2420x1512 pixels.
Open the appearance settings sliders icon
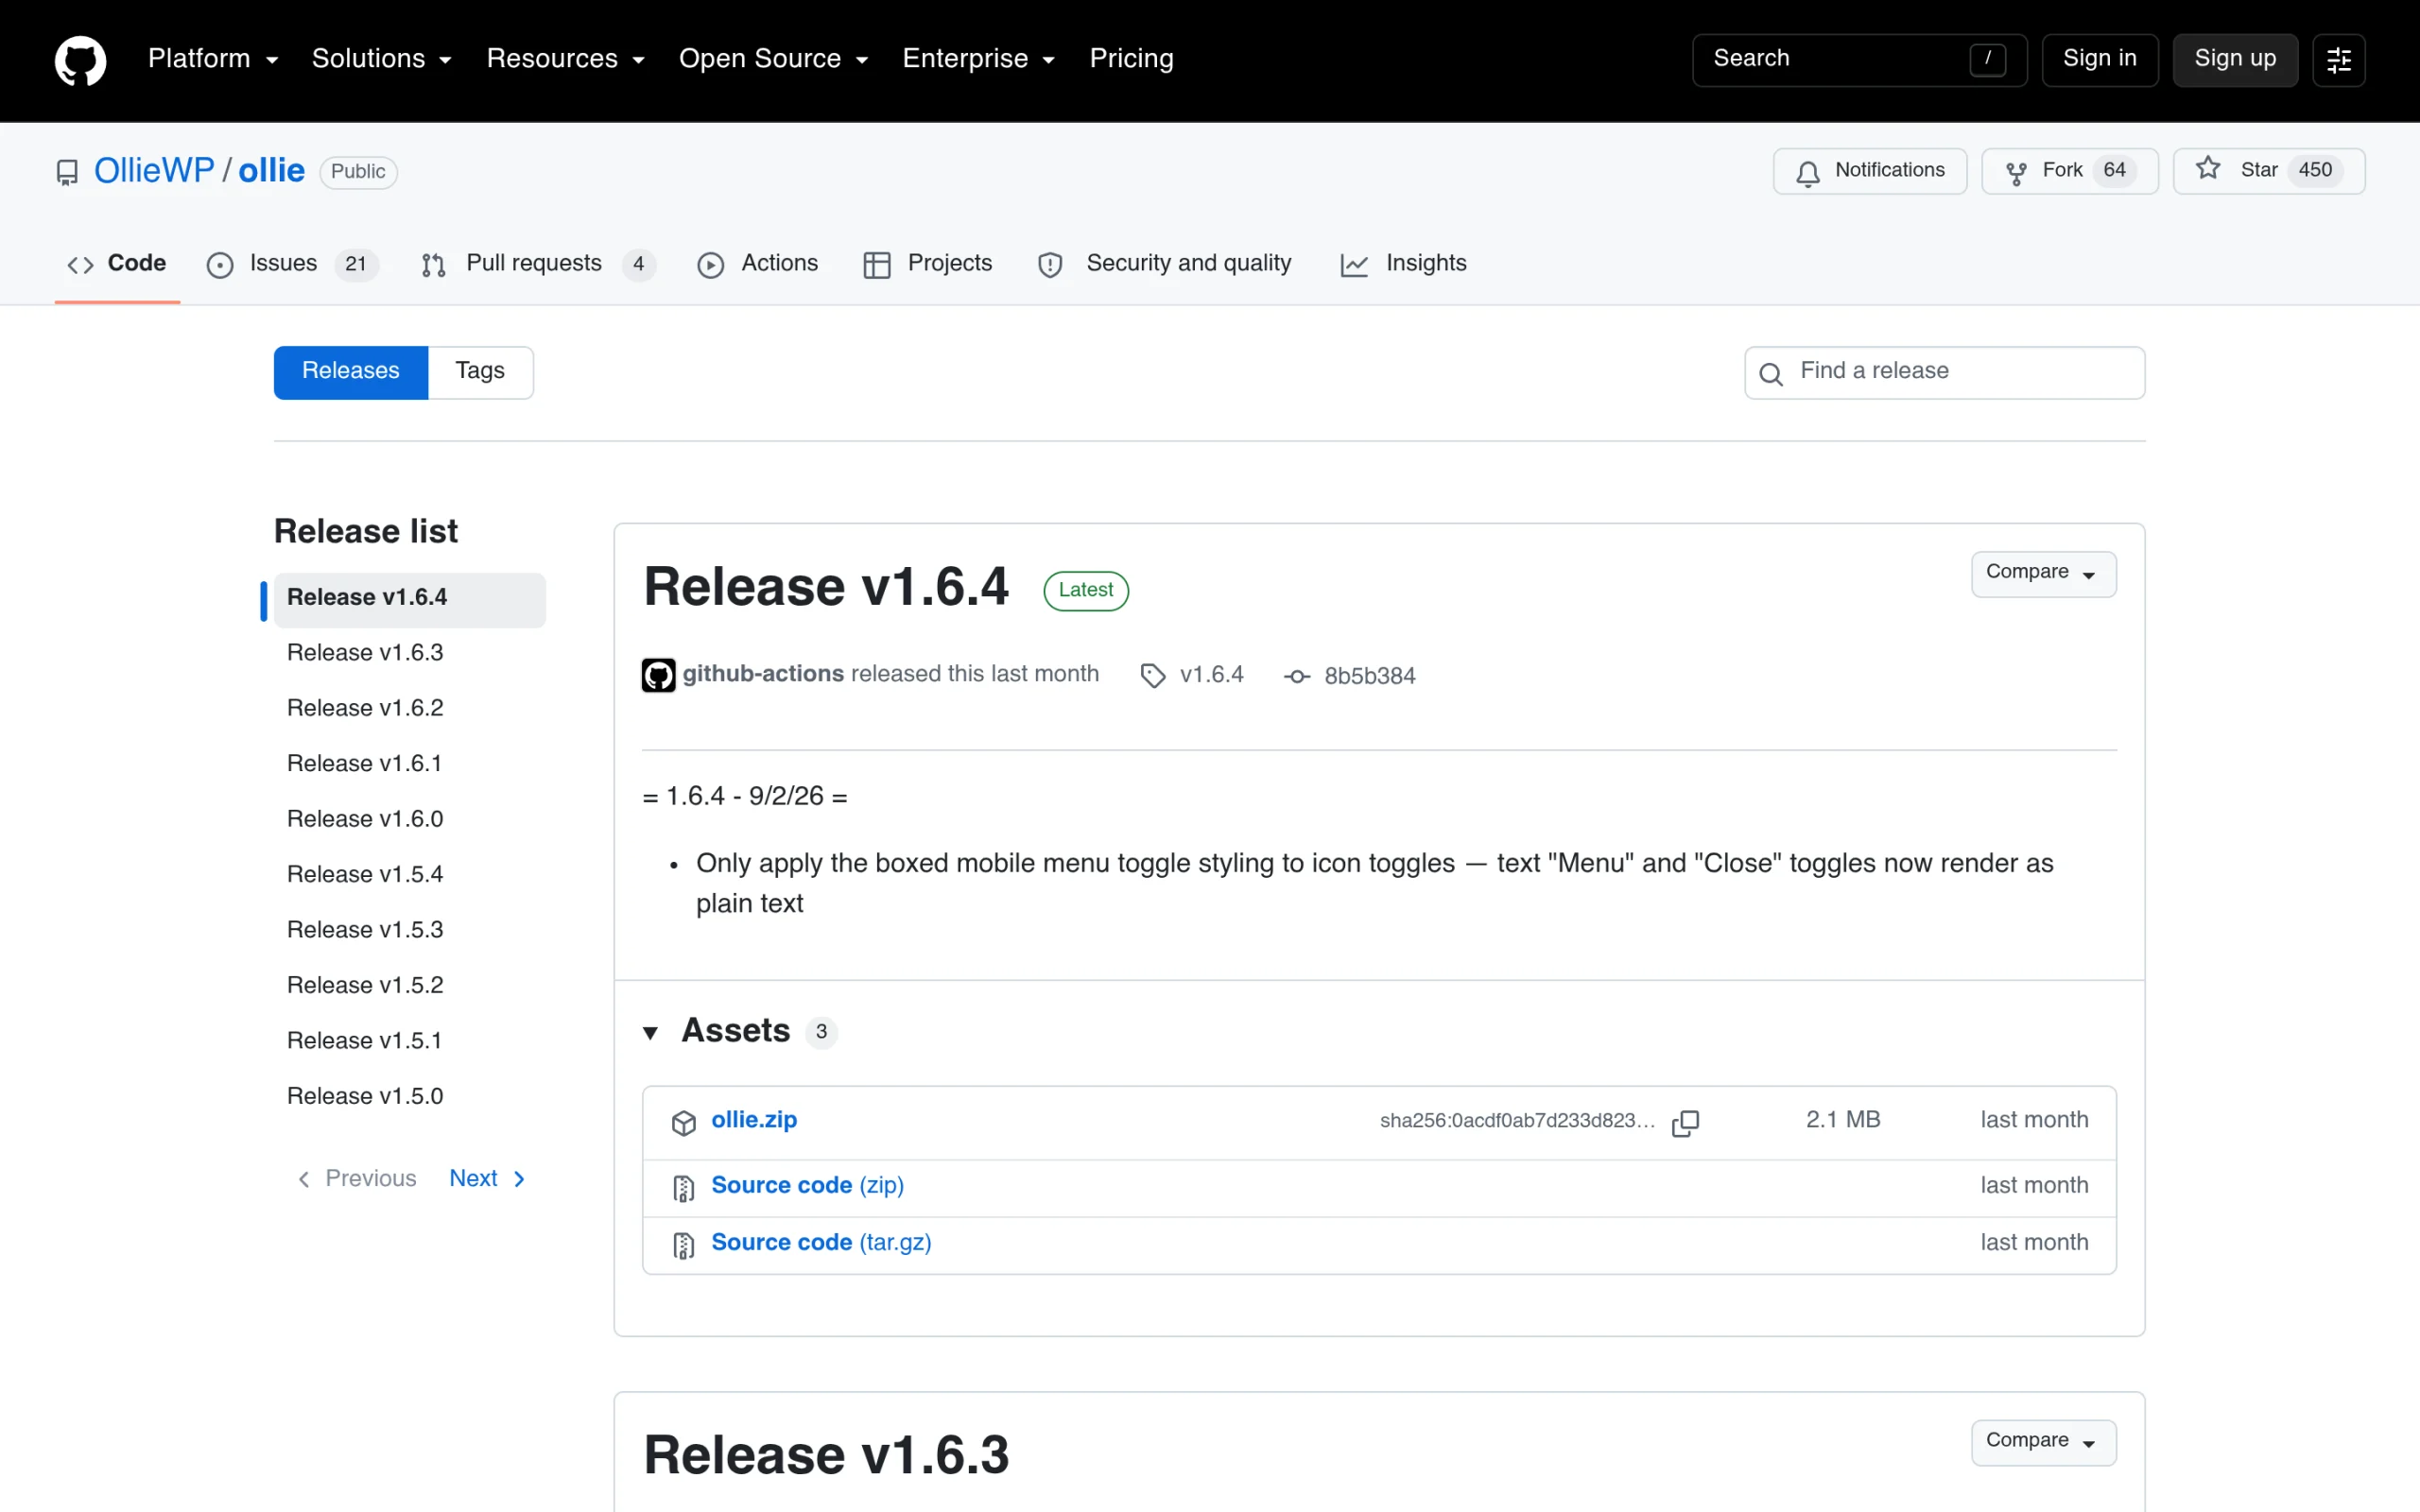pos(2338,60)
